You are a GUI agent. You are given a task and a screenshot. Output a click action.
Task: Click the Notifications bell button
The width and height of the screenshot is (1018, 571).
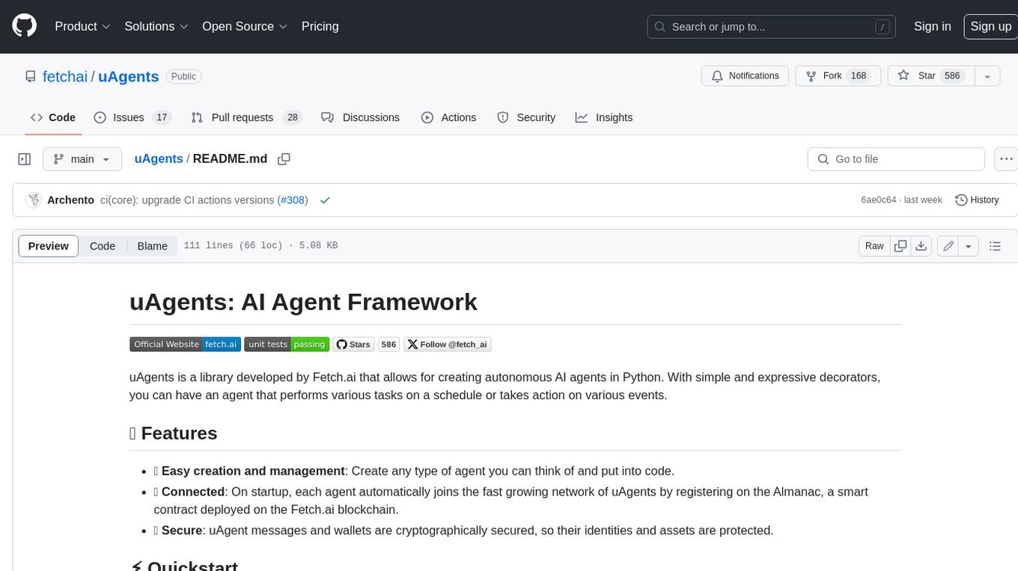(x=745, y=76)
